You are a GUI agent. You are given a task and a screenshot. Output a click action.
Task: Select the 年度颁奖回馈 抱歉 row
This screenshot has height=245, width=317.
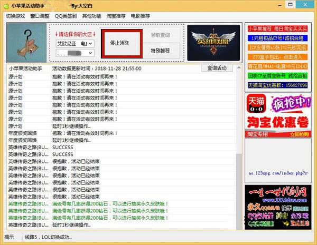[x=122, y=133]
